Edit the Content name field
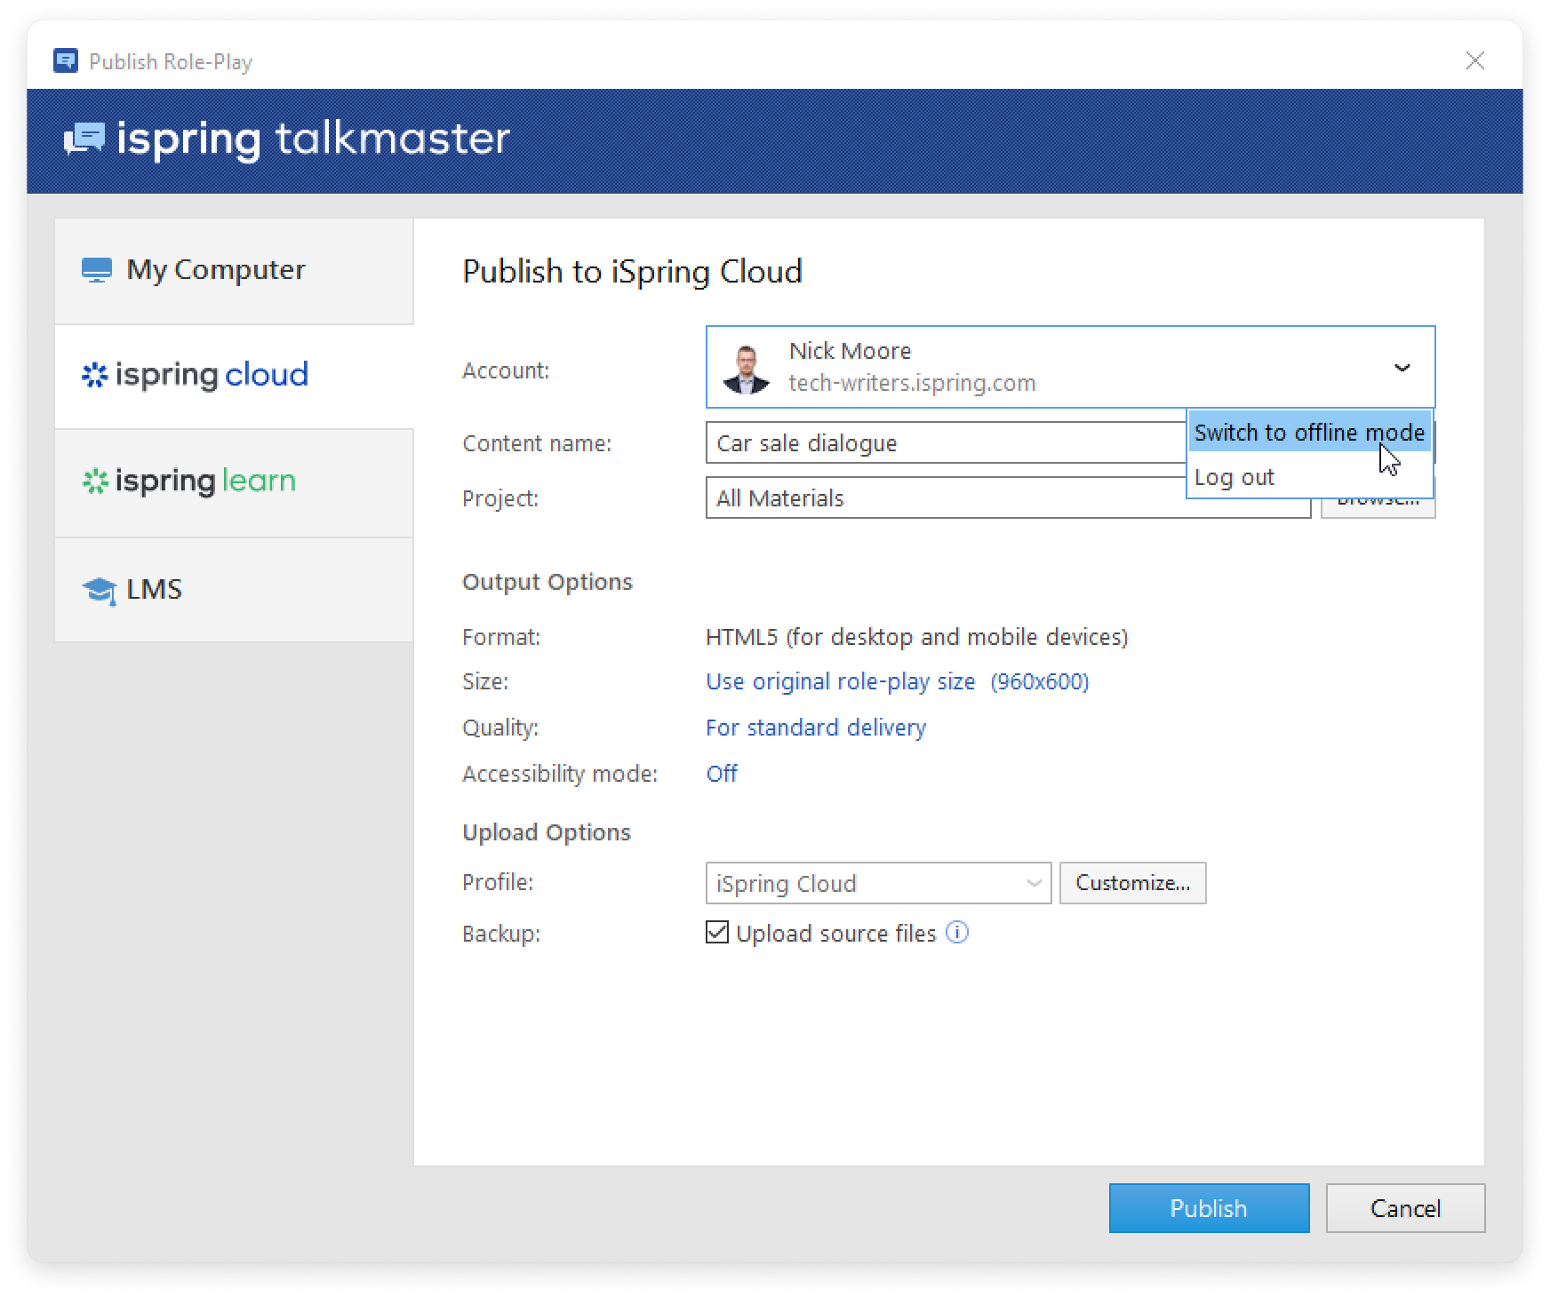 tap(947, 442)
